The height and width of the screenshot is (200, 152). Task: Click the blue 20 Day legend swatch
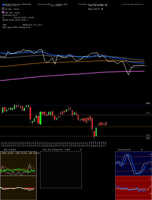[3, 5]
